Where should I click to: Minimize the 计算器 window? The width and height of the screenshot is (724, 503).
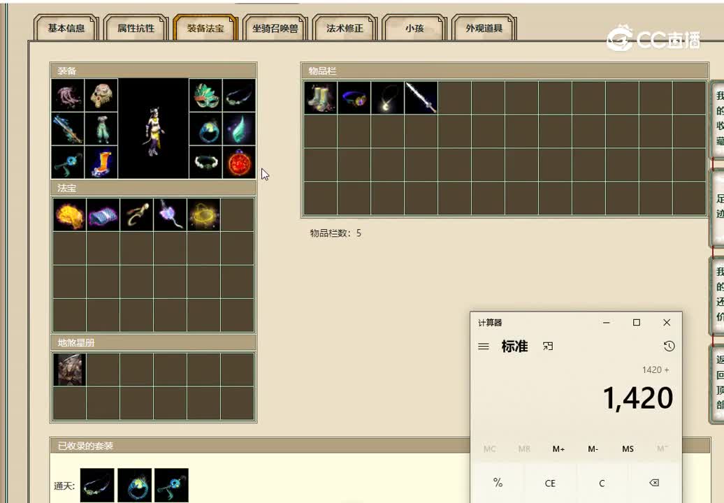click(607, 323)
